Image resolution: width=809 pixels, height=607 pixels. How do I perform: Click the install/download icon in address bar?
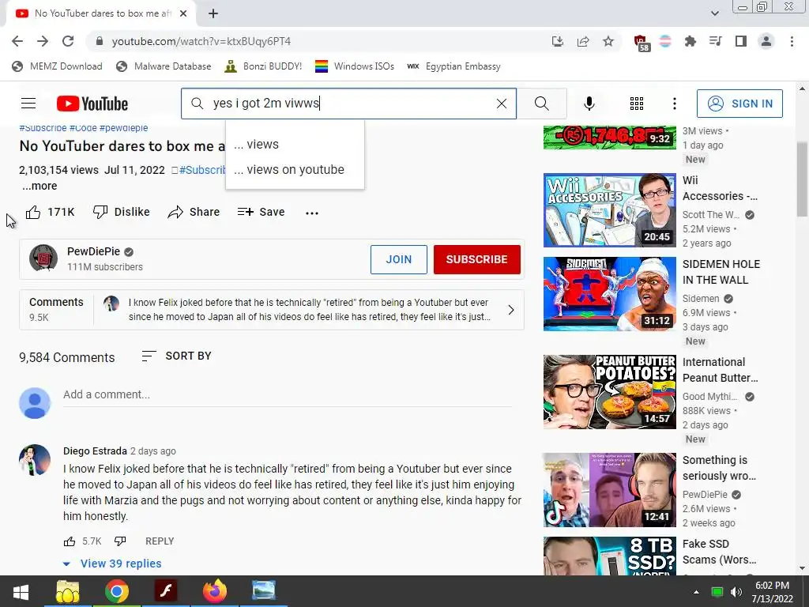click(558, 41)
